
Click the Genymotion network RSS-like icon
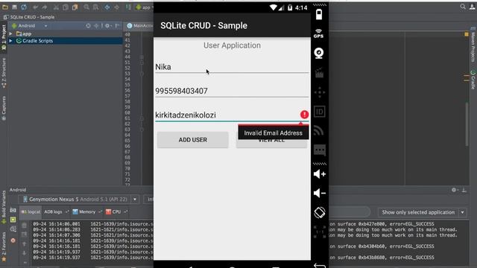[319, 131]
